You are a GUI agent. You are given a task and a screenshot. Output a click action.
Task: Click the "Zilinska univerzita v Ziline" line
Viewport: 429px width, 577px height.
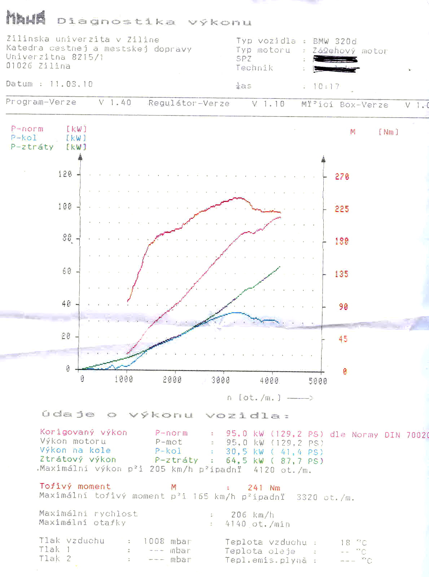(83, 39)
